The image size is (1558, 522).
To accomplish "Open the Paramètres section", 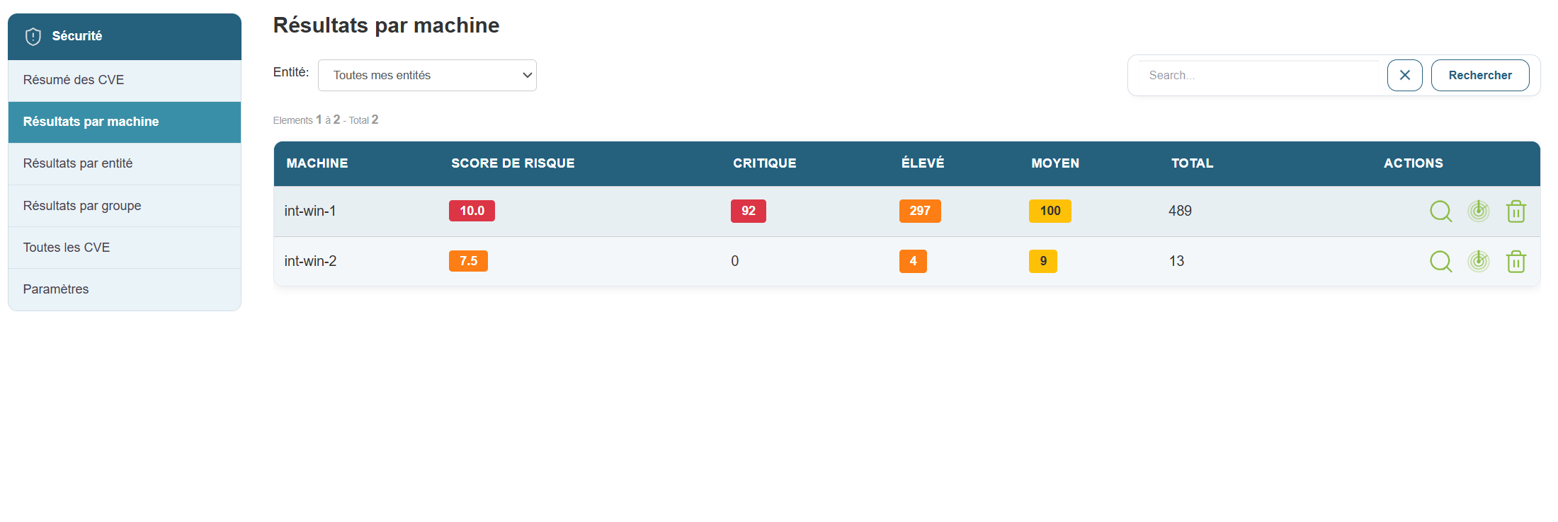I will coord(56,289).
